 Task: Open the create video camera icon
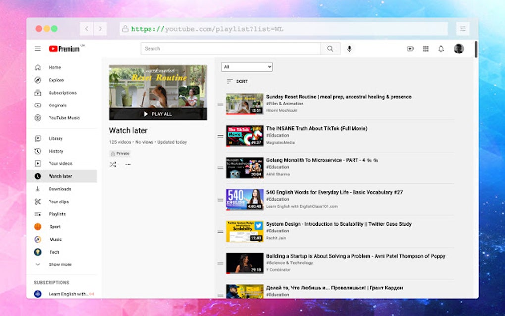(x=411, y=48)
